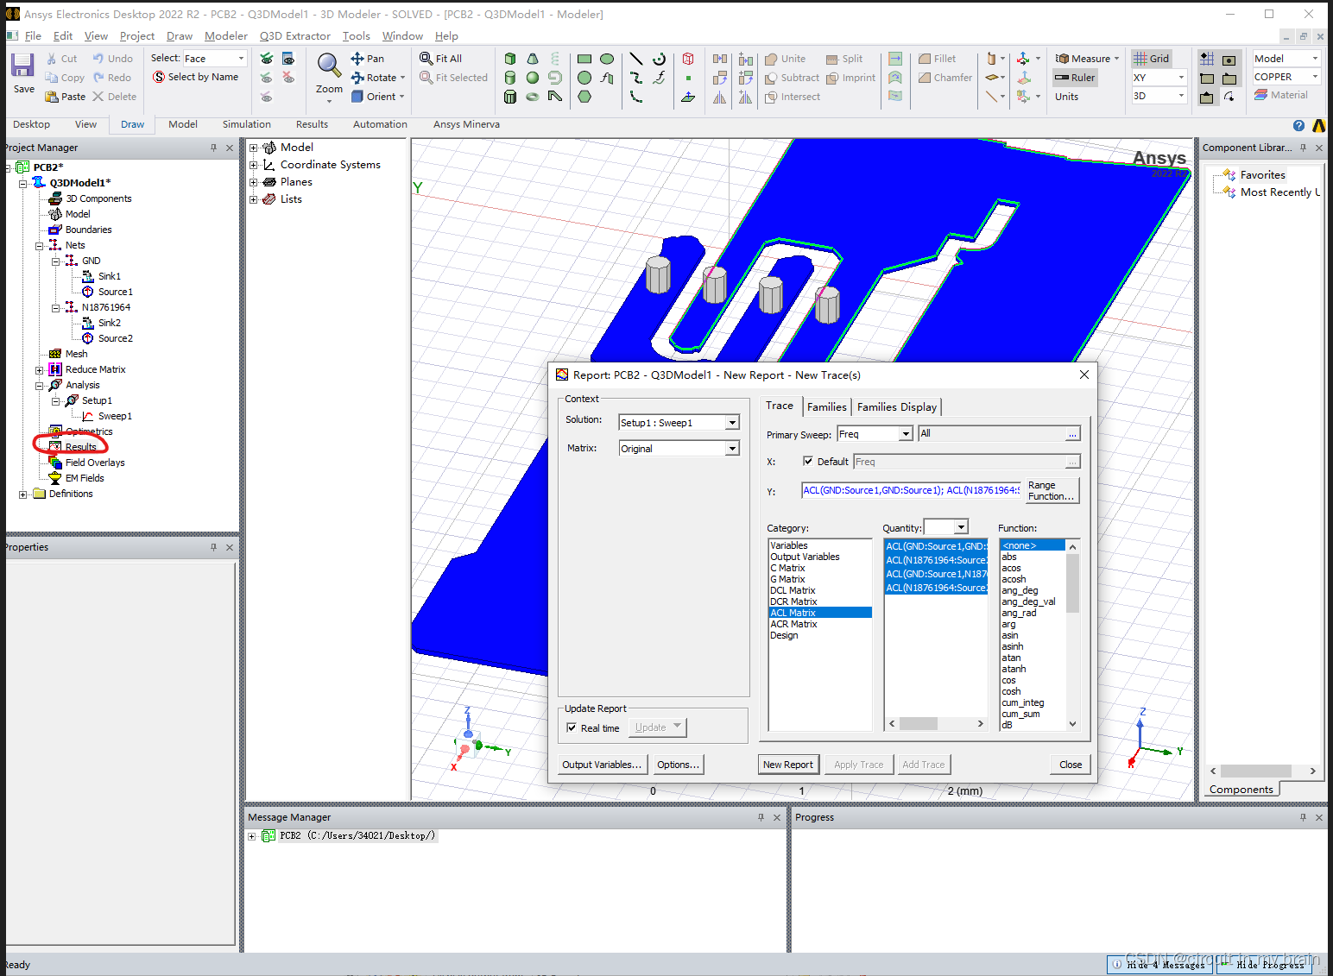
Task: Select Sink1 under the GND net
Action: pos(109,276)
